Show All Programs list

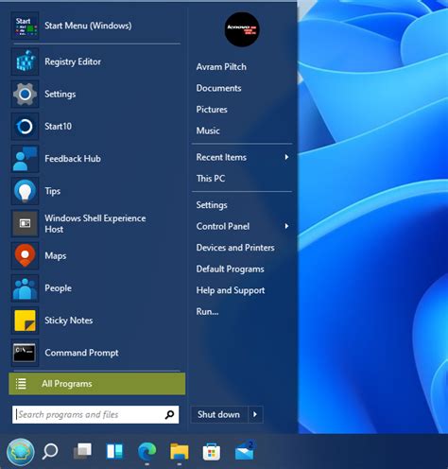point(97,384)
